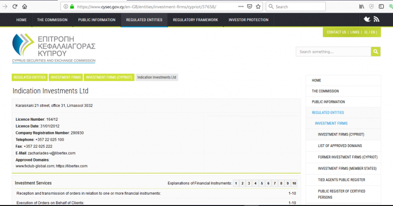This screenshot has width=393, height=206.
Task: Open www.fxclub-global.com approved domain
Action: (x=35, y=166)
